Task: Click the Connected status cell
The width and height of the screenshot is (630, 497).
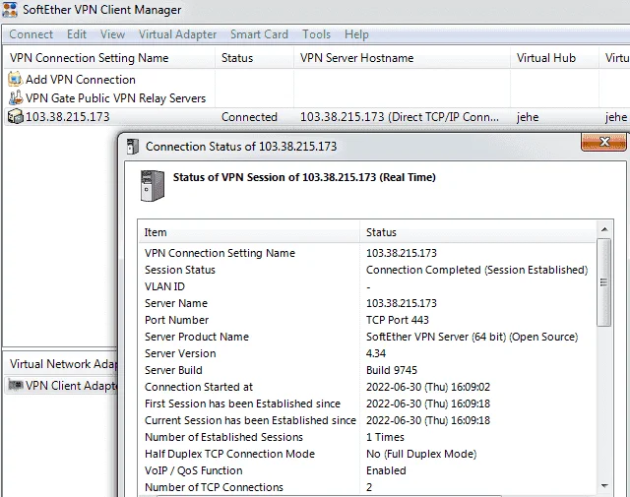Action: click(x=249, y=117)
